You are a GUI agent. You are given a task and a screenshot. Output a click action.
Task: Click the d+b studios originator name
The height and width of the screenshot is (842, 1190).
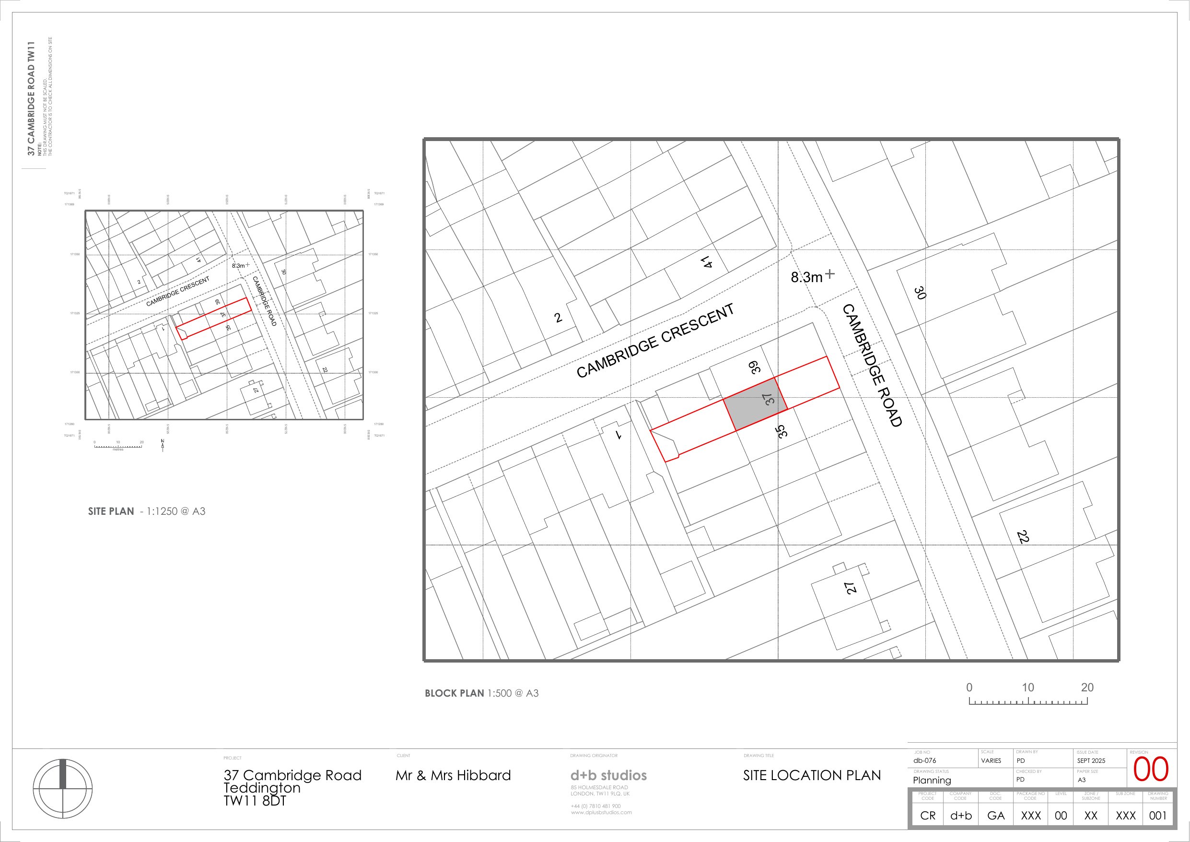[x=608, y=775]
